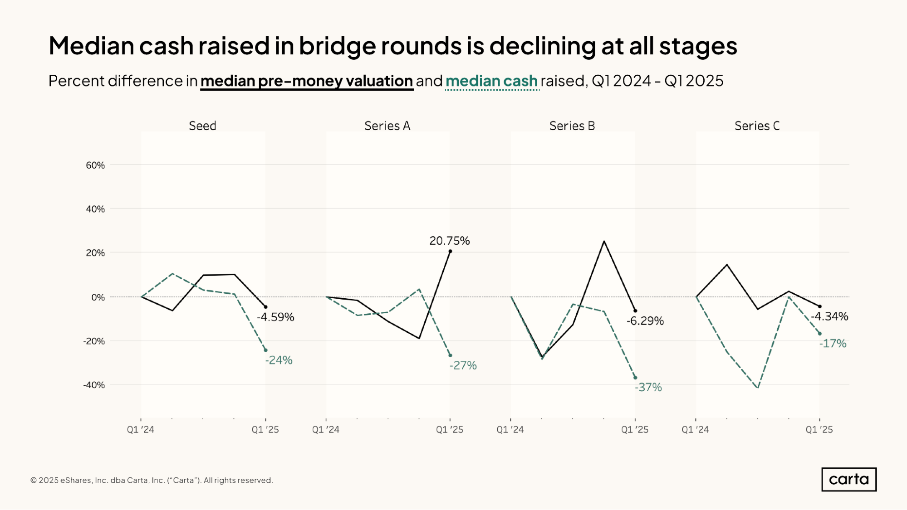The width and height of the screenshot is (907, 510).
Task: Click the -40% y-axis label
Action: 94,385
